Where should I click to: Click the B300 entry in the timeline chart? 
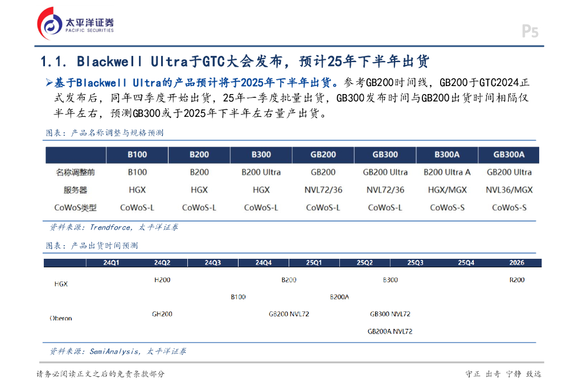tap(391, 280)
